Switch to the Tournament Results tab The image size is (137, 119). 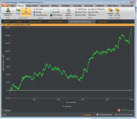(56, 22)
